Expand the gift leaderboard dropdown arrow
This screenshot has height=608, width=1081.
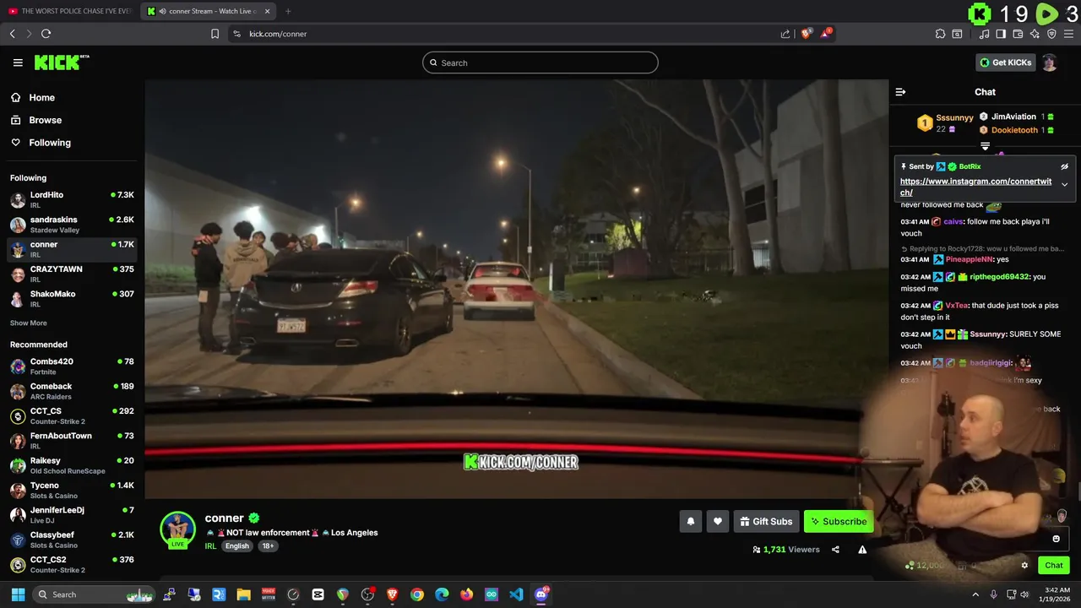(x=985, y=146)
